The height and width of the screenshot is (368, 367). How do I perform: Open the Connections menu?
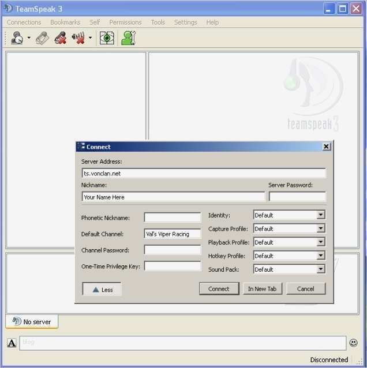click(x=24, y=22)
